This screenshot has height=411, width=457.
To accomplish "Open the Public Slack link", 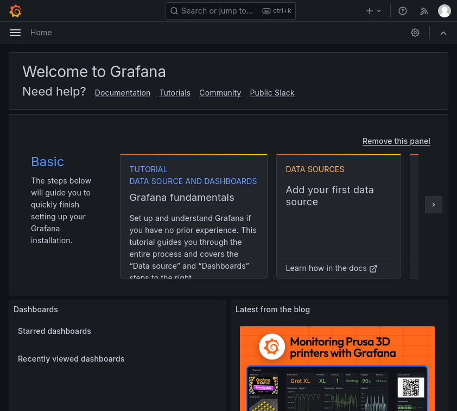I will point(272,93).
